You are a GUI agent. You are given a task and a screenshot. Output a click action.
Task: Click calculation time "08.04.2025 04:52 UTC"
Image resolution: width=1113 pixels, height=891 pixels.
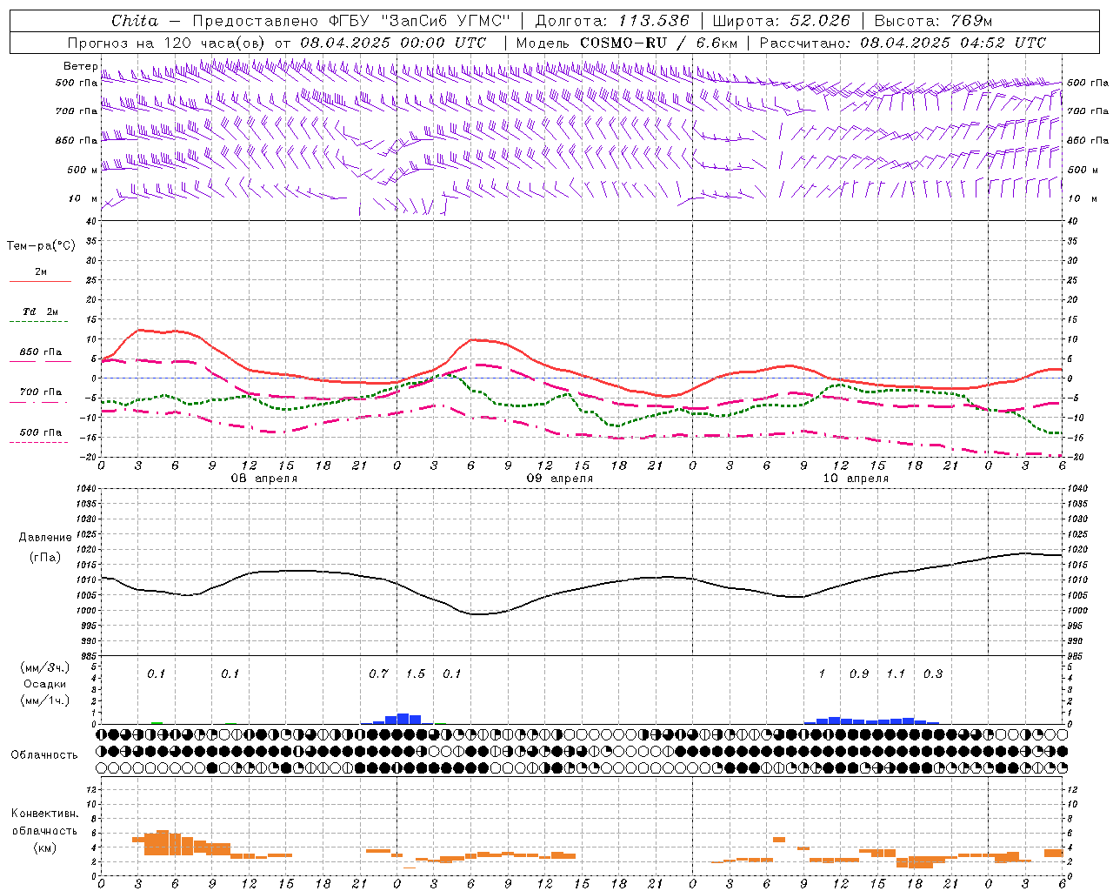953,43
